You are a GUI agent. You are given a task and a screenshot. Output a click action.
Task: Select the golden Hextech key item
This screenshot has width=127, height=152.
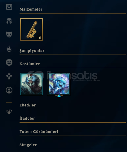(31, 29)
